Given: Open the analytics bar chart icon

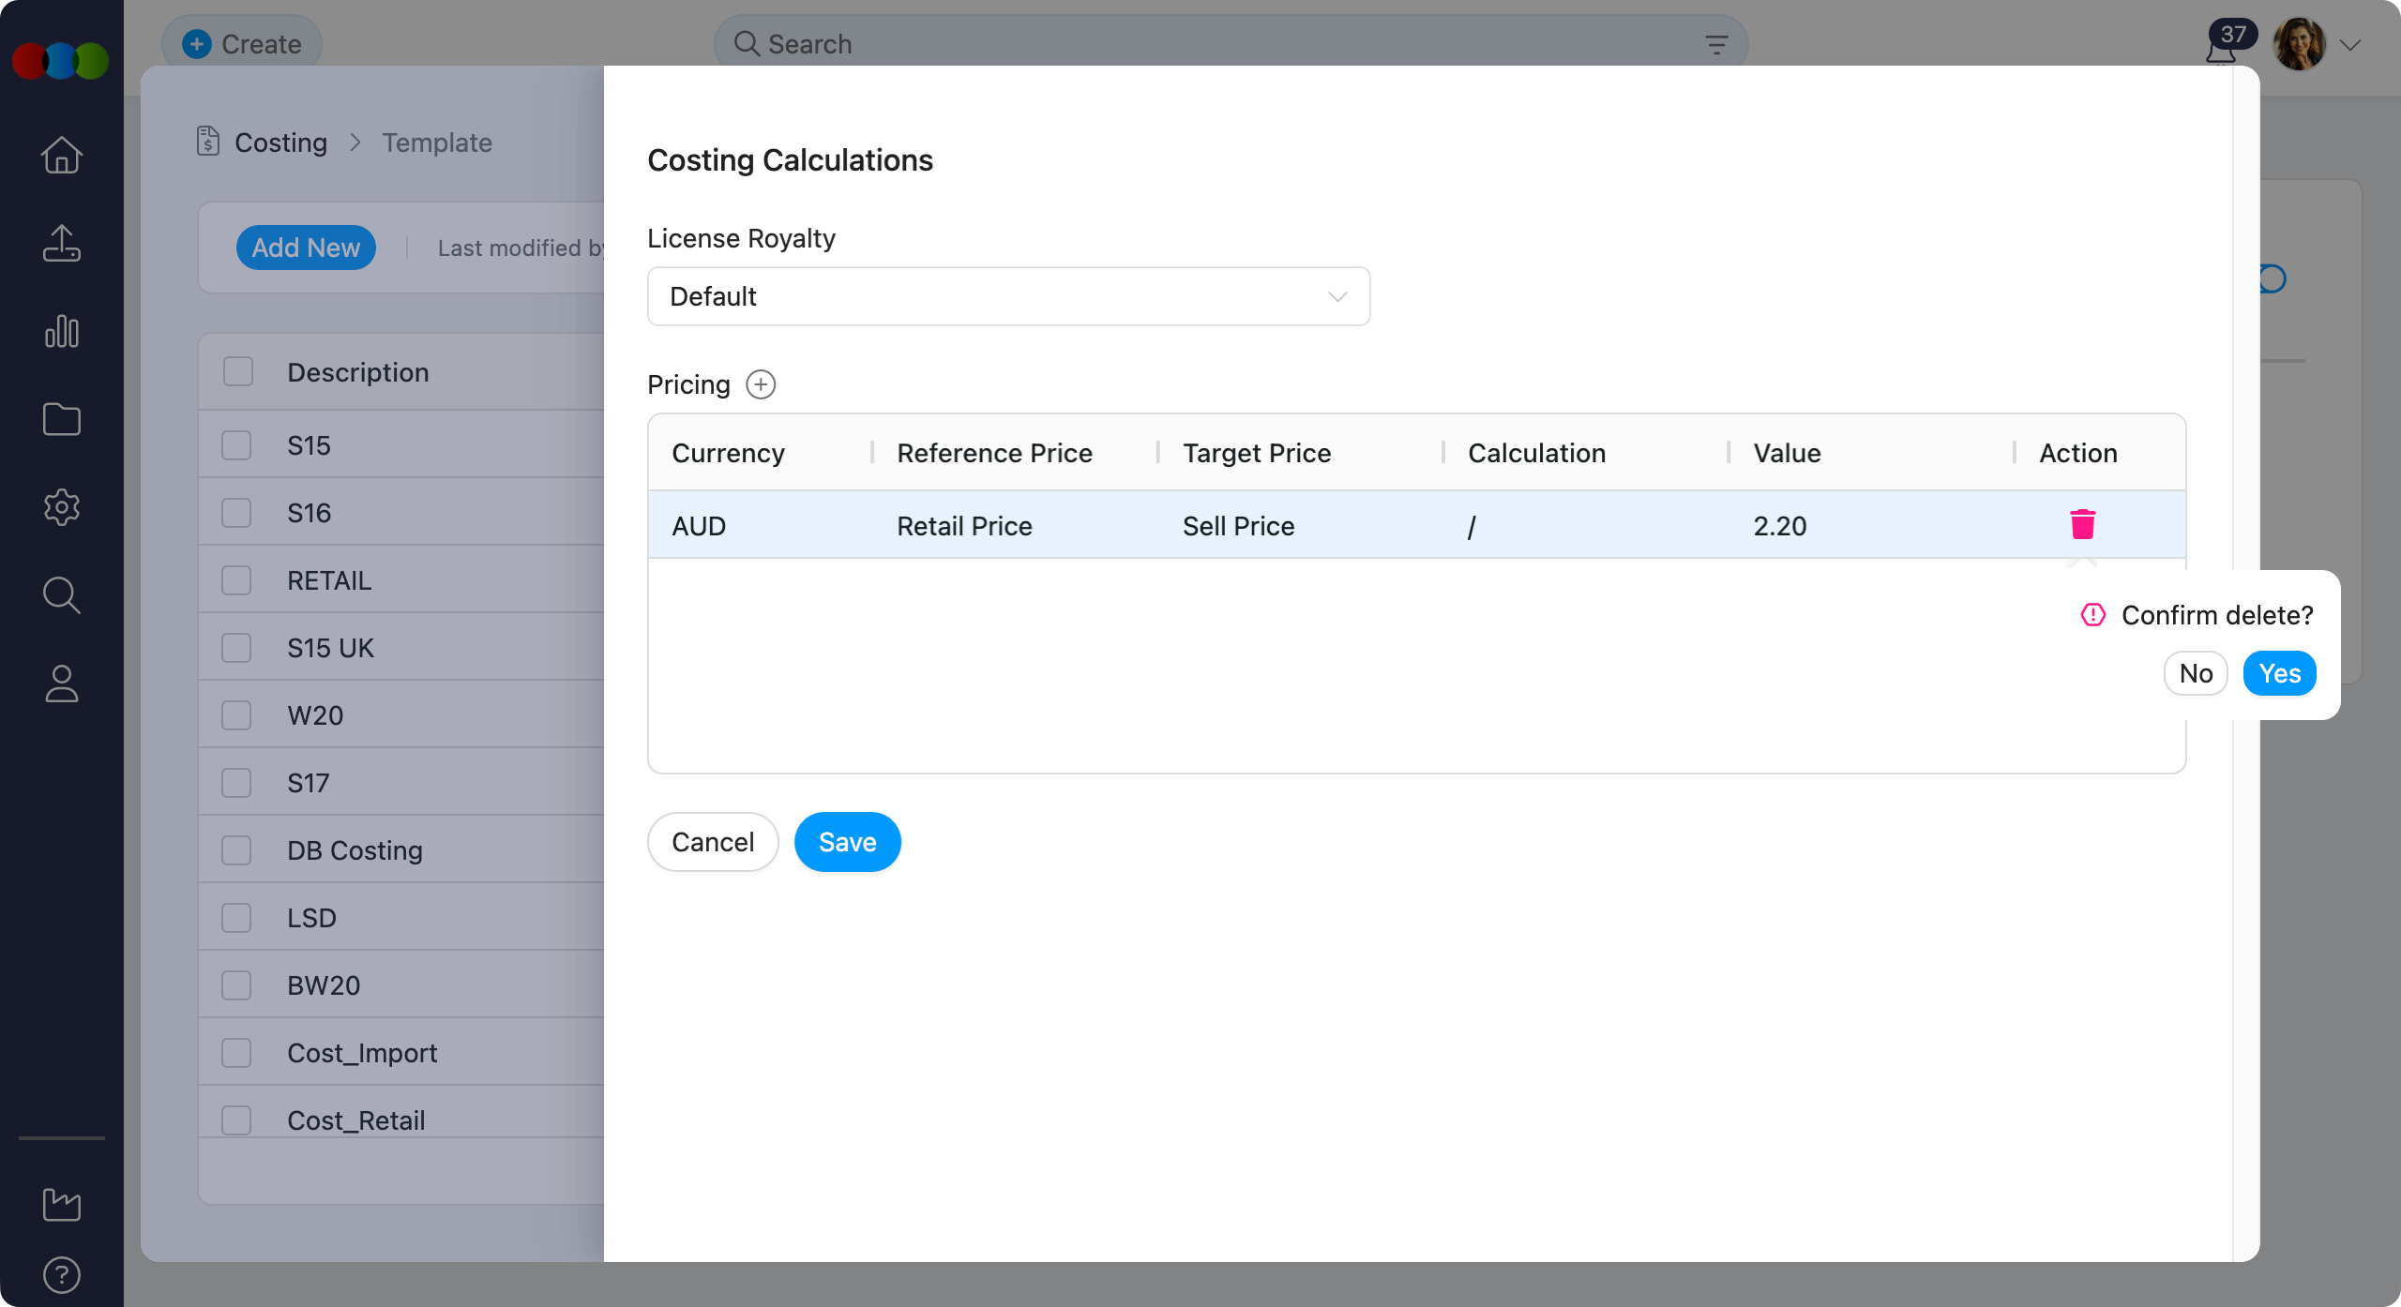Looking at the screenshot, I should [x=61, y=331].
